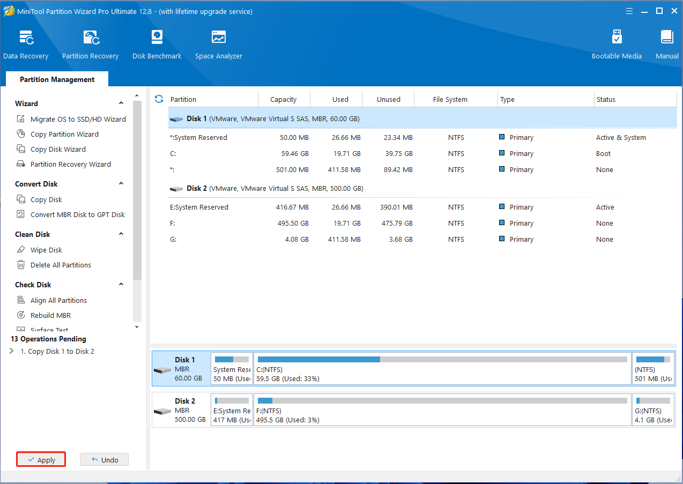Select Disk 2 header row in table
The width and height of the screenshot is (683, 484).
422,189
